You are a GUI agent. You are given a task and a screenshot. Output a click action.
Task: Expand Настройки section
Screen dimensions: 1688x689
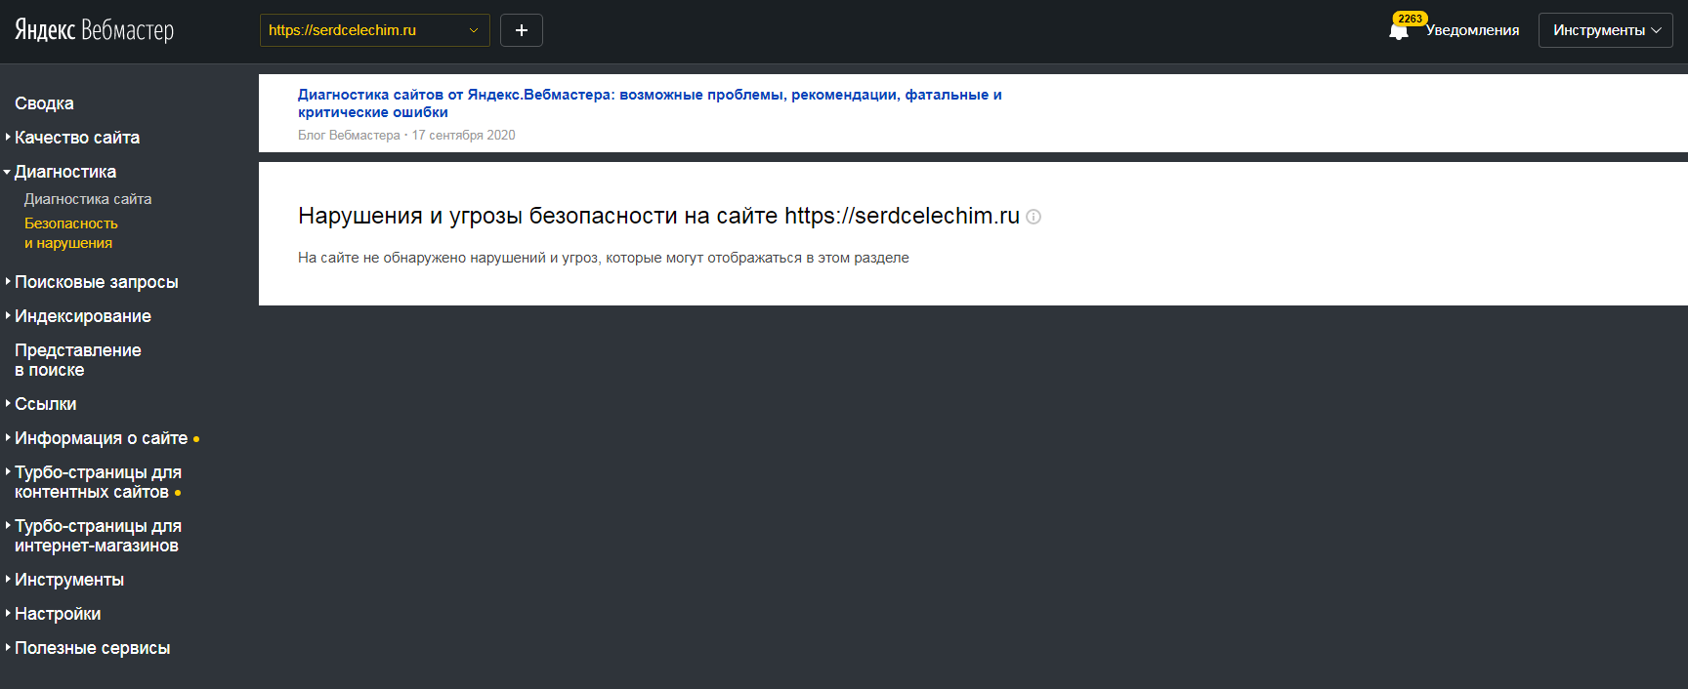[58, 614]
